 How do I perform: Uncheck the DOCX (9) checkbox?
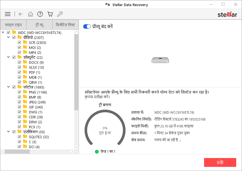coord(20,62)
